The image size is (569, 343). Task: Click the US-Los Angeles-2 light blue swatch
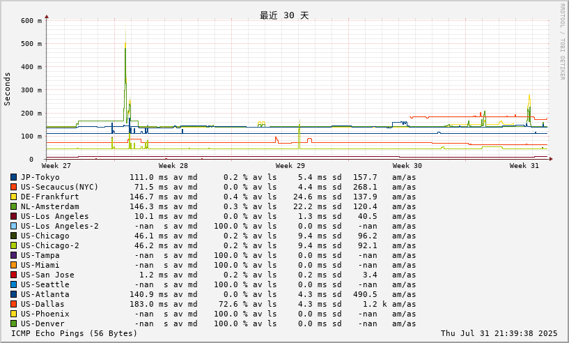(13, 227)
